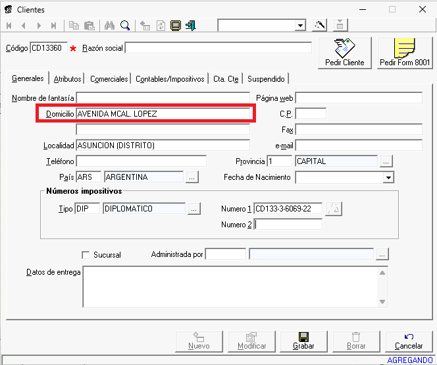Click the Tipo impositivo ellipsis button
The width and height of the screenshot is (437, 365).
(x=194, y=209)
